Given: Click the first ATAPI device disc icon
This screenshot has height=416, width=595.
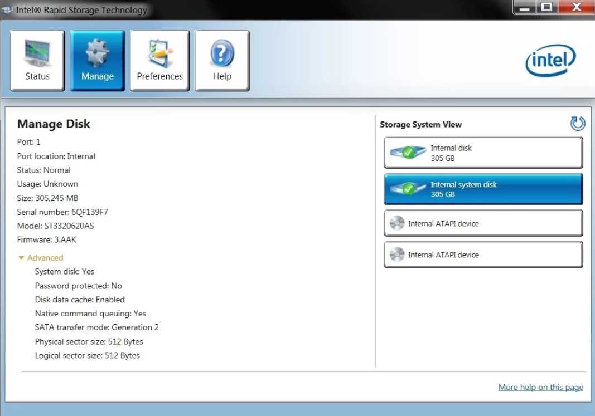Looking at the screenshot, I should (397, 223).
